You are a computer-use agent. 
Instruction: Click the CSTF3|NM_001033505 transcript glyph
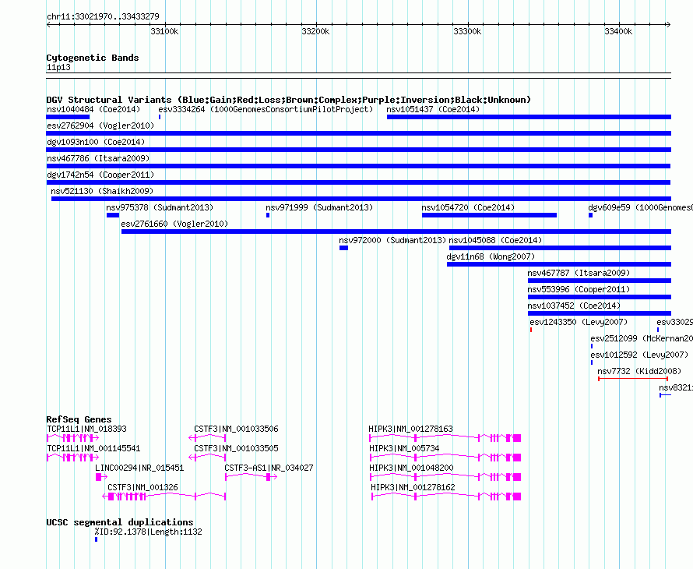[x=207, y=458]
